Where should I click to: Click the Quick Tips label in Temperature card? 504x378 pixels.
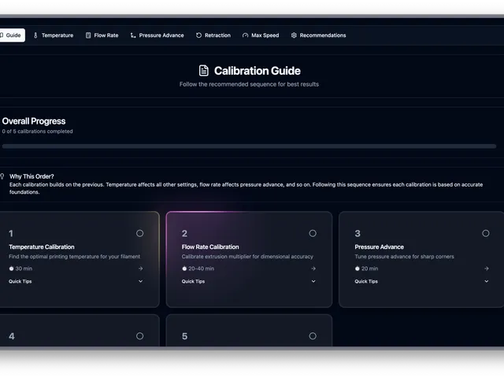click(20, 281)
